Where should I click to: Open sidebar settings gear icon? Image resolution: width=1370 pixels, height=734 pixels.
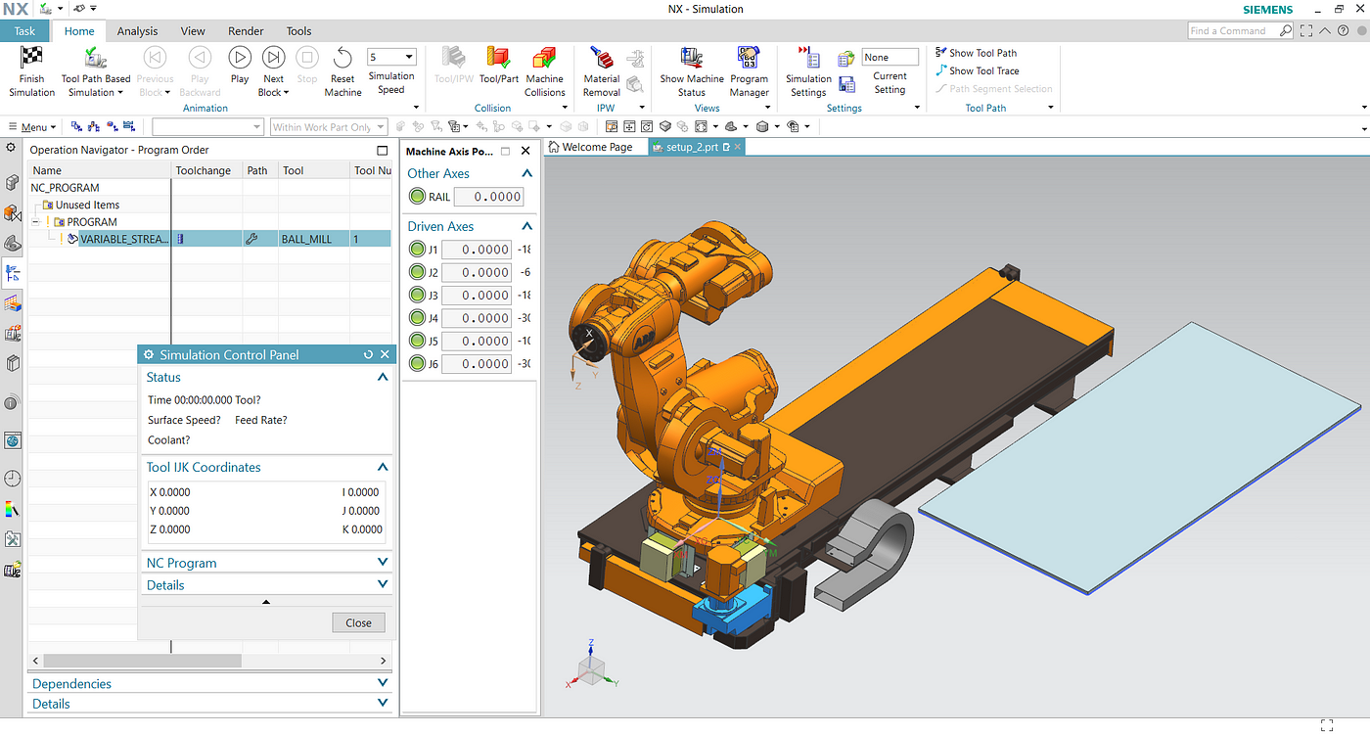pyautogui.click(x=11, y=147)
